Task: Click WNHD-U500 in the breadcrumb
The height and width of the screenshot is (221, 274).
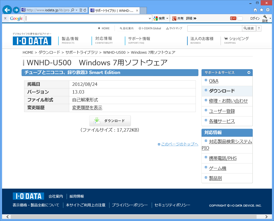Action: point(114,52)
